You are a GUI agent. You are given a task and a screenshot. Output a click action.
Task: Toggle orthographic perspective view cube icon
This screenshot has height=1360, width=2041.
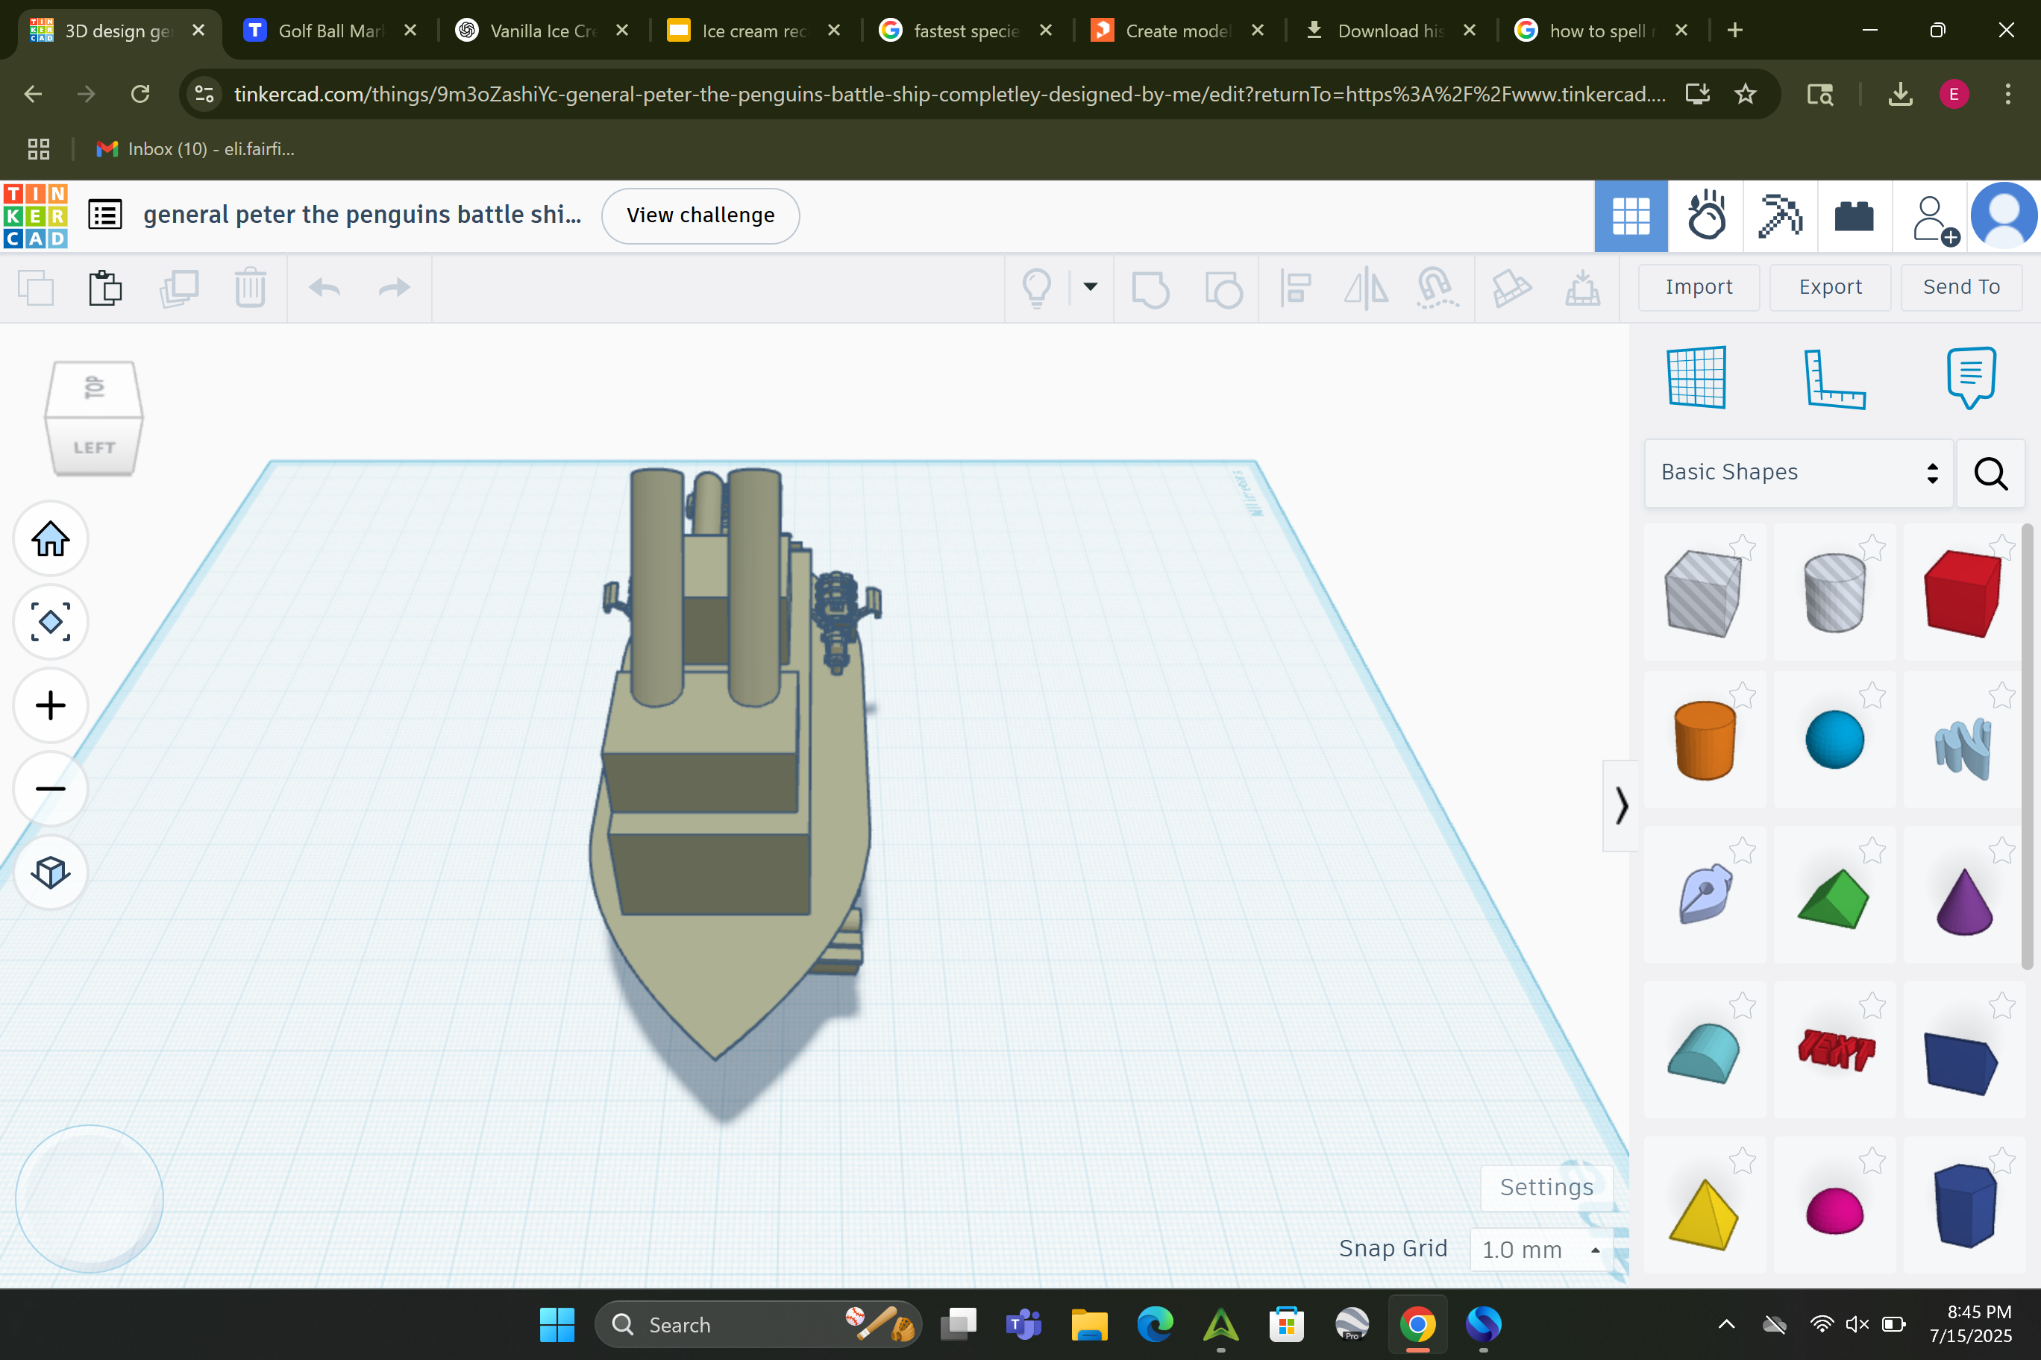pyautogui.click(x=50, y=872)
